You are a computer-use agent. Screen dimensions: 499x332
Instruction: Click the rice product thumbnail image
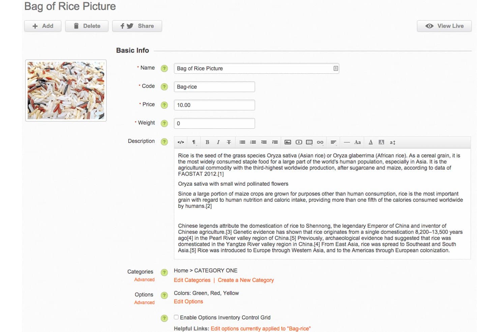tap(66, 90)
